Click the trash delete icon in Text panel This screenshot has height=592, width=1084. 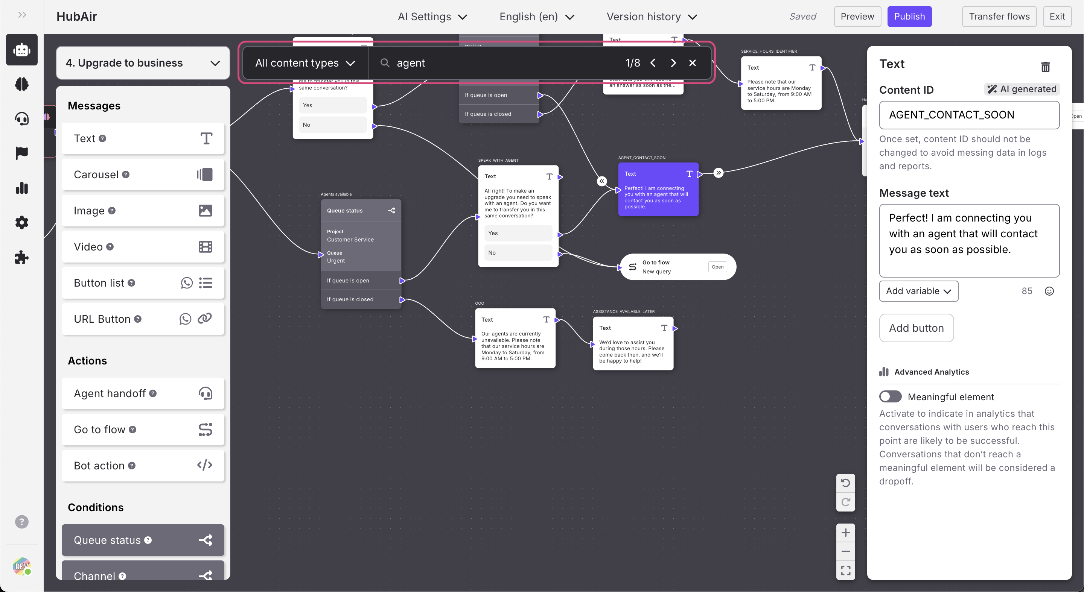[1045, 67]
